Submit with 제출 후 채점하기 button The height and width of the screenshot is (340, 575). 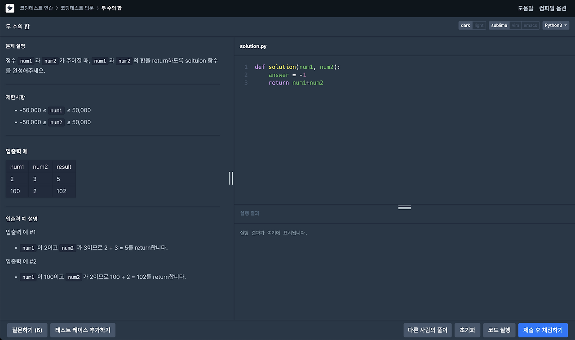click(543, 330)
